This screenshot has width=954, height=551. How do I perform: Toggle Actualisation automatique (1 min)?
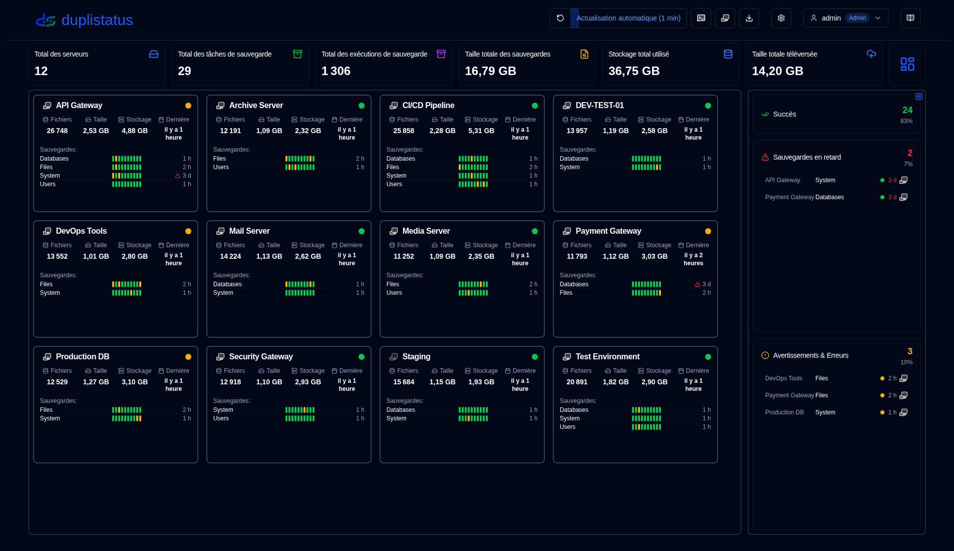[x=629, y=18]
